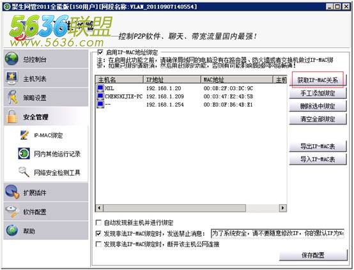This screenshot has height=270, width=354.
Task: Open 扩展插件 plugin icon
Action: (x=12, y=192)
